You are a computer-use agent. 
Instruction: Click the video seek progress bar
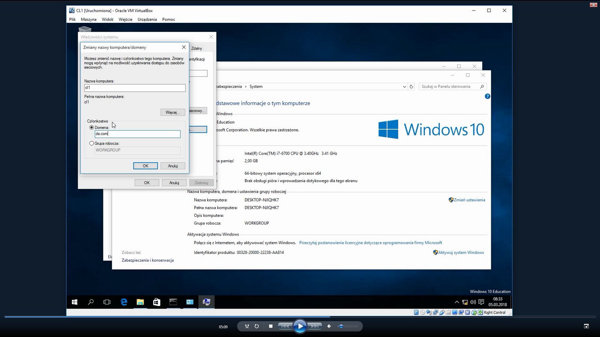(300, 317)
